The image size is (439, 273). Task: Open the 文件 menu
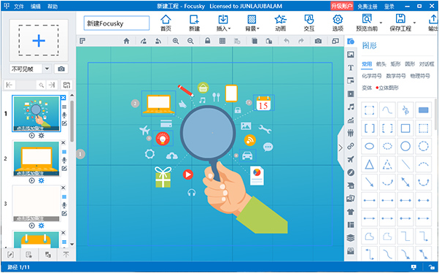pyautogui.click(x=19, y=6)
